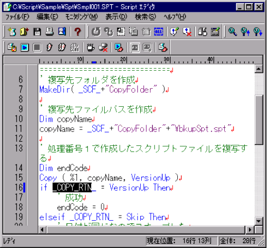The image size is (267, 248).
Task: Click the double footstep step icon
Action: 62,47
